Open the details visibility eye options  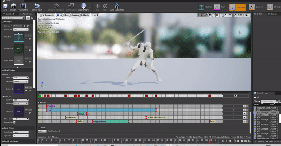32,18
